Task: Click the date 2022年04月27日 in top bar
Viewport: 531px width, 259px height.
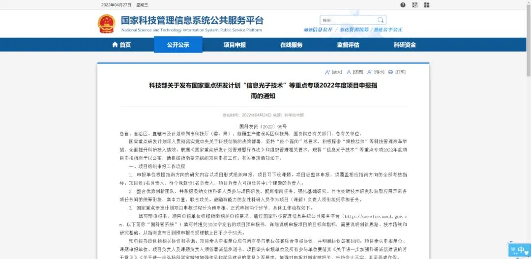Action: [117, 5]
